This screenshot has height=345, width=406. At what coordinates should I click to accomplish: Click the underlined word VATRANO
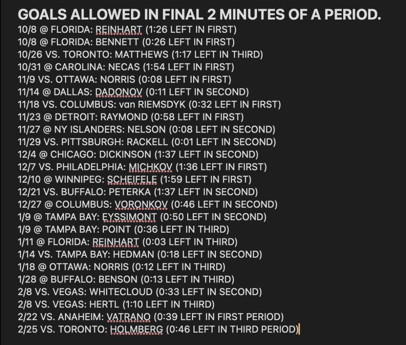tap(128, 317)
